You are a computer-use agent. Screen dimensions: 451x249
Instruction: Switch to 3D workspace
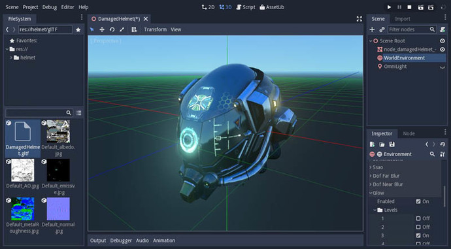[x=225, y=7]
